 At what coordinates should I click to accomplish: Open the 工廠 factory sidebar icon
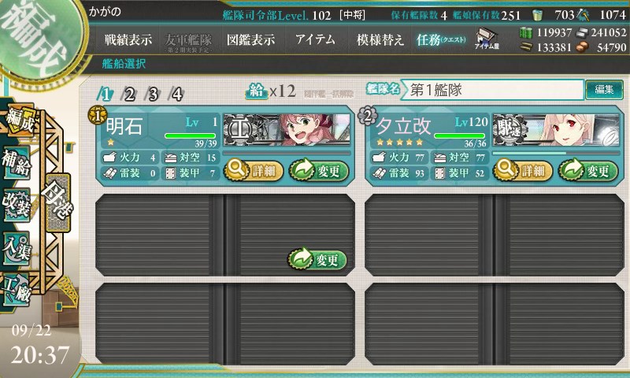point(16,289)
